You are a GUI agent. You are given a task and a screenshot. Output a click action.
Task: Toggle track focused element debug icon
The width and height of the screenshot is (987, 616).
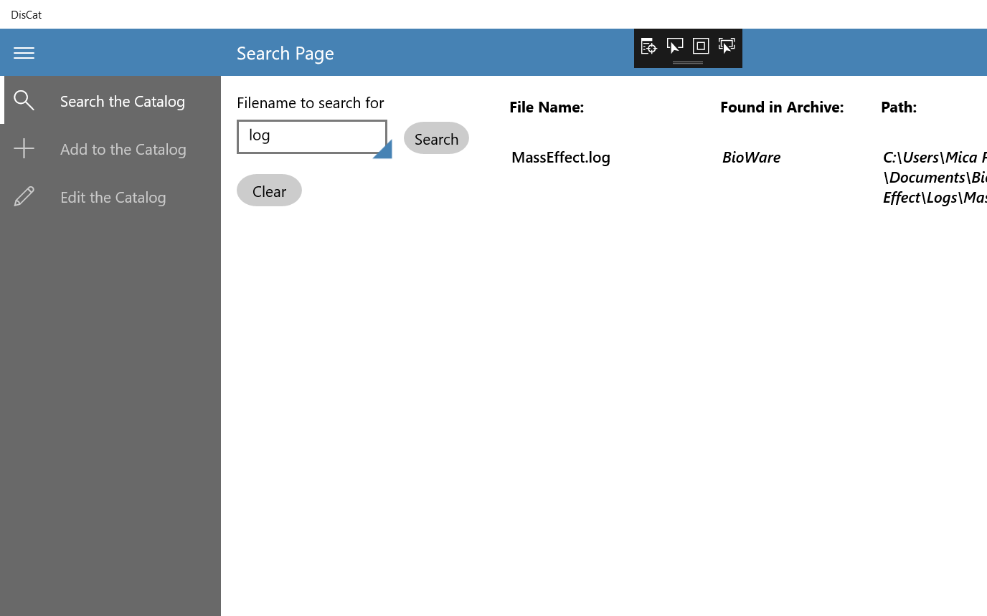tap(727, 46)
